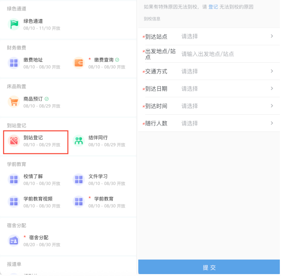Open the 到达日期 请选择 picker
Viewport: 281px width, 276px height.
pyautogui.click(x=190, y=89)
